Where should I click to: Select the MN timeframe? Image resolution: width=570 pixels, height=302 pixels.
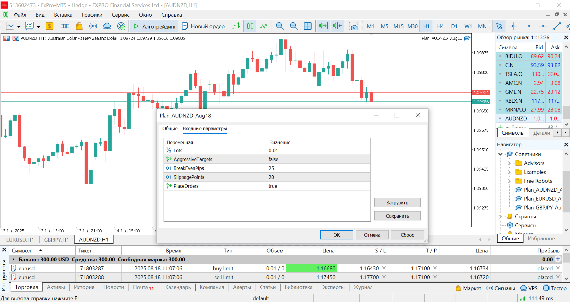(x=482, y=26)
